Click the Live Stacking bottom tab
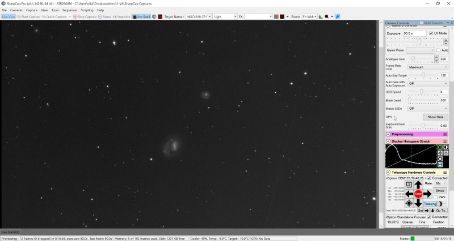This screenshot has height=241, width=454. (x=10, y=232)
